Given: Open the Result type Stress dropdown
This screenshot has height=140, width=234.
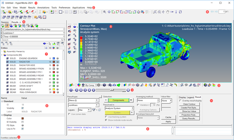Looking at the screenshot, I should [x=97, y=100].
